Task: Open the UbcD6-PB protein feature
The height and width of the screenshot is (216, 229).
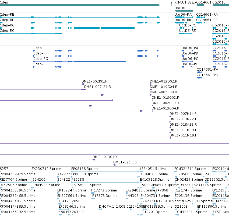Action: click(190, 53)
